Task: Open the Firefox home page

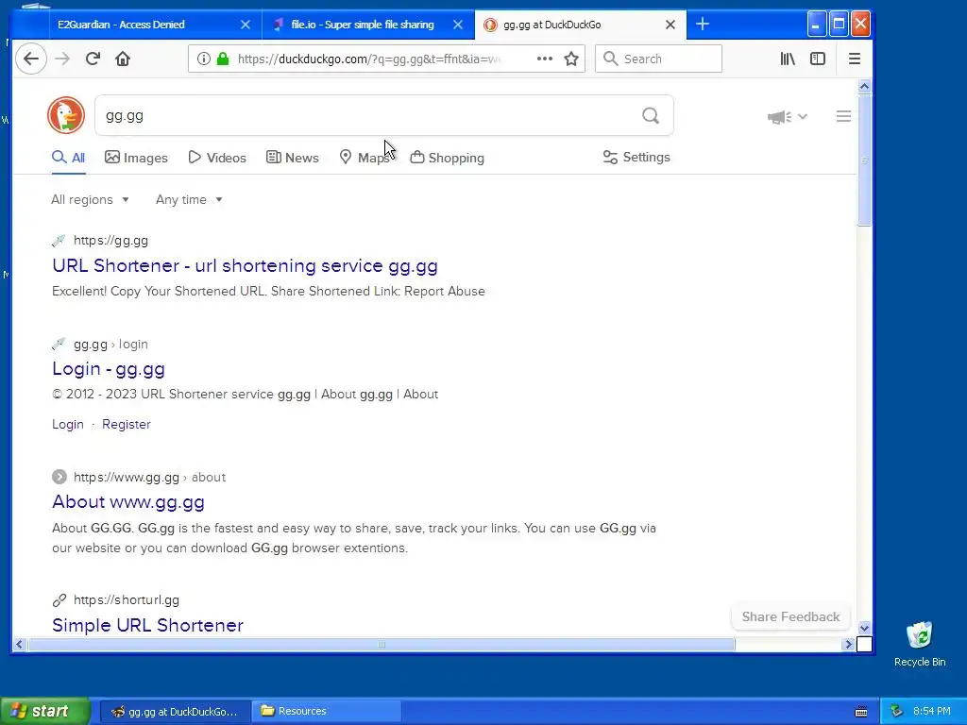Action: pyautogui.click(x=123, y=59)
